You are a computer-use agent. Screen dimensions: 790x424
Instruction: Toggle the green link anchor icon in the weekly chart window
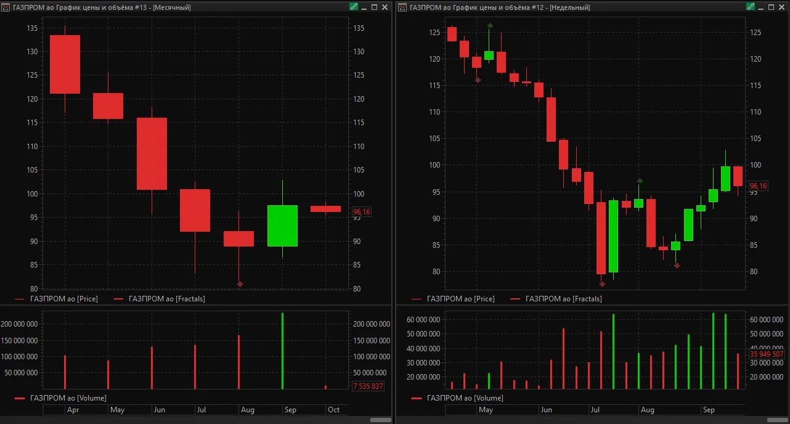coord(750,7)
